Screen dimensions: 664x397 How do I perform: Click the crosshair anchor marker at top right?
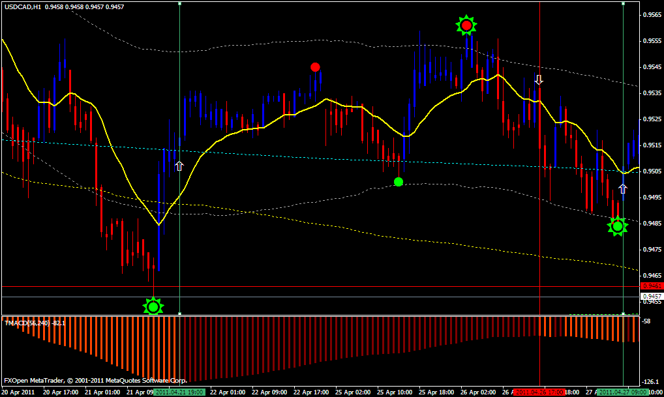[x=624, y=4]
